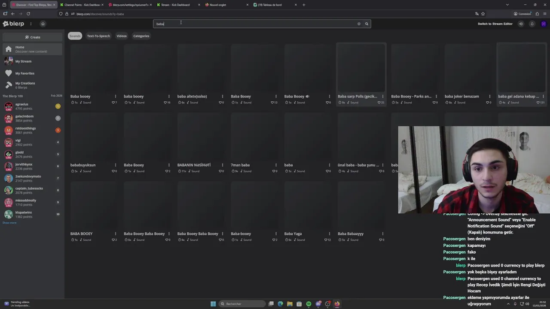The height and width of the screenshot is (309, 550).
Task: Select the Videos tab
Action: tap(122, 36)
